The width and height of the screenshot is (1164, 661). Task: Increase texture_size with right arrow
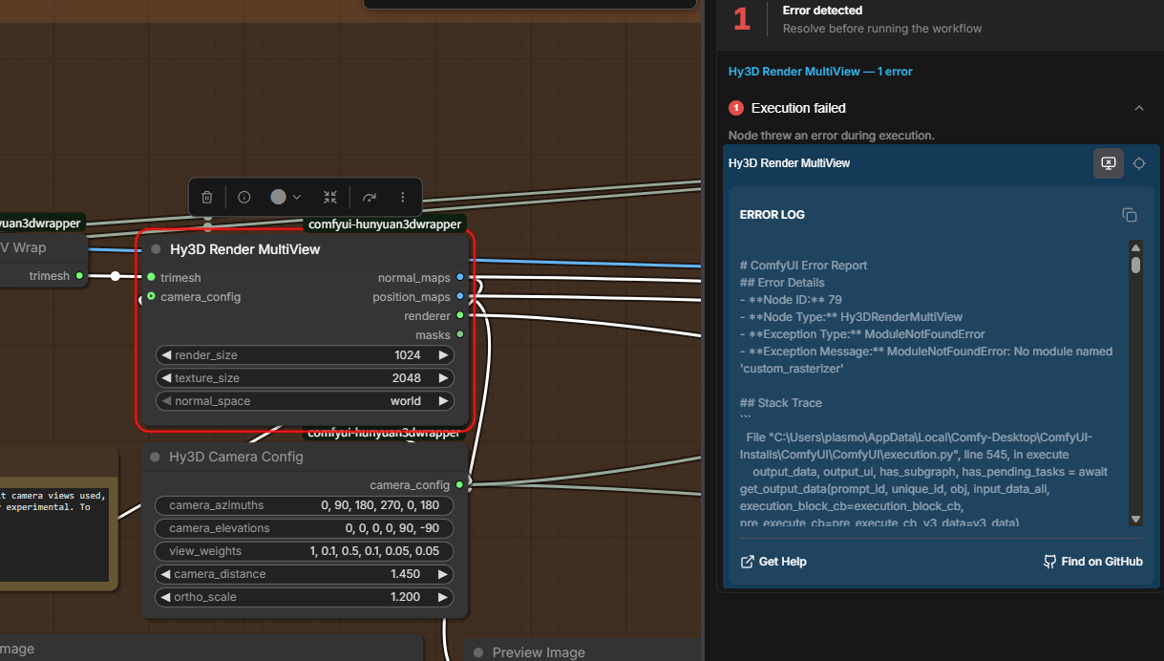pyautogui.click(x=443, y=377)
